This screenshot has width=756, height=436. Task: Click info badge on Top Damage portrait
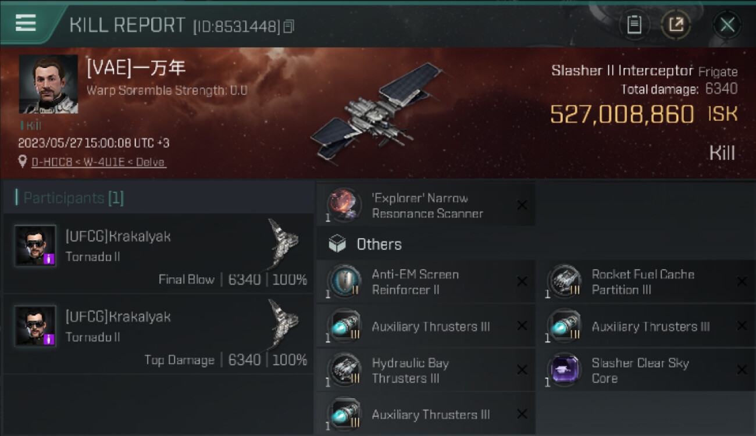49,339
